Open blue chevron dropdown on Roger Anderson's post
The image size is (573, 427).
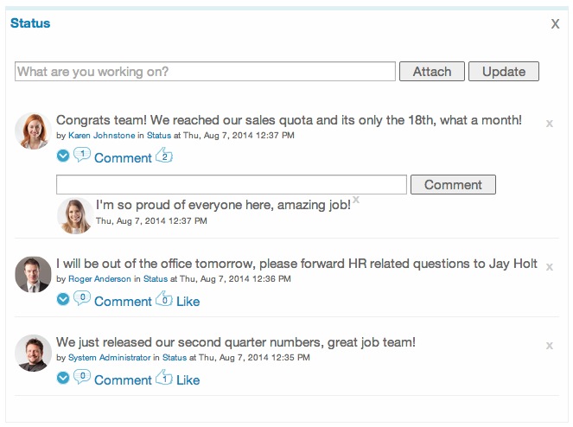[x=63, y=299]
